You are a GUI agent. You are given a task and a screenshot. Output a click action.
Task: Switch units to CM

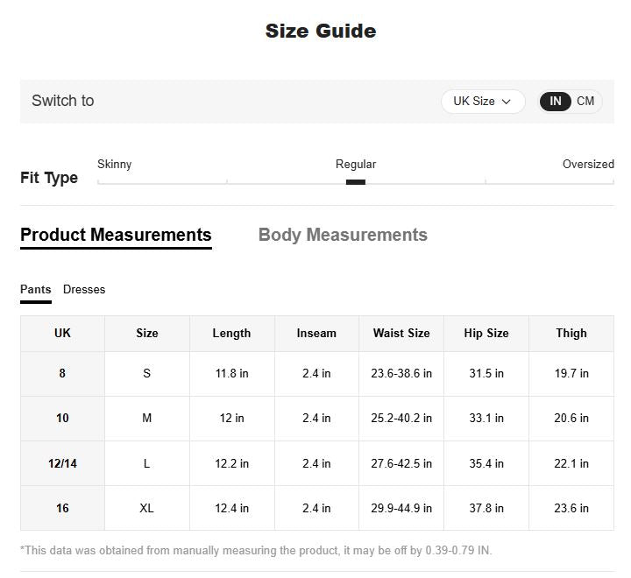click(585, 102)
